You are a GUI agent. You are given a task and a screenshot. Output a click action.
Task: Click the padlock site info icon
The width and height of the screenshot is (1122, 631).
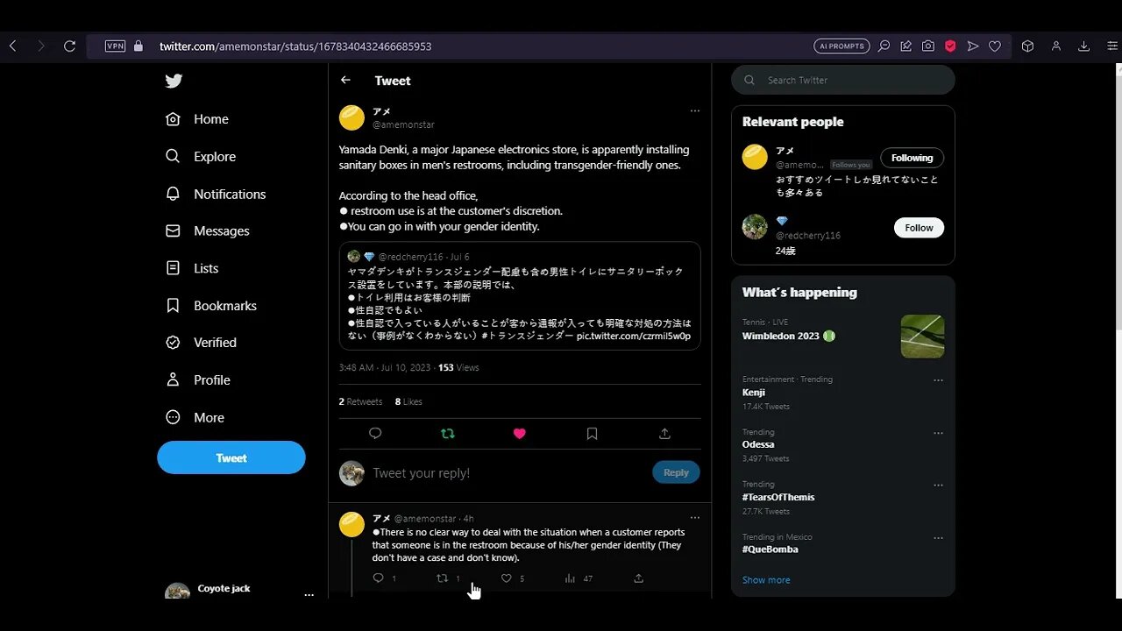click(x=138, y=46)
